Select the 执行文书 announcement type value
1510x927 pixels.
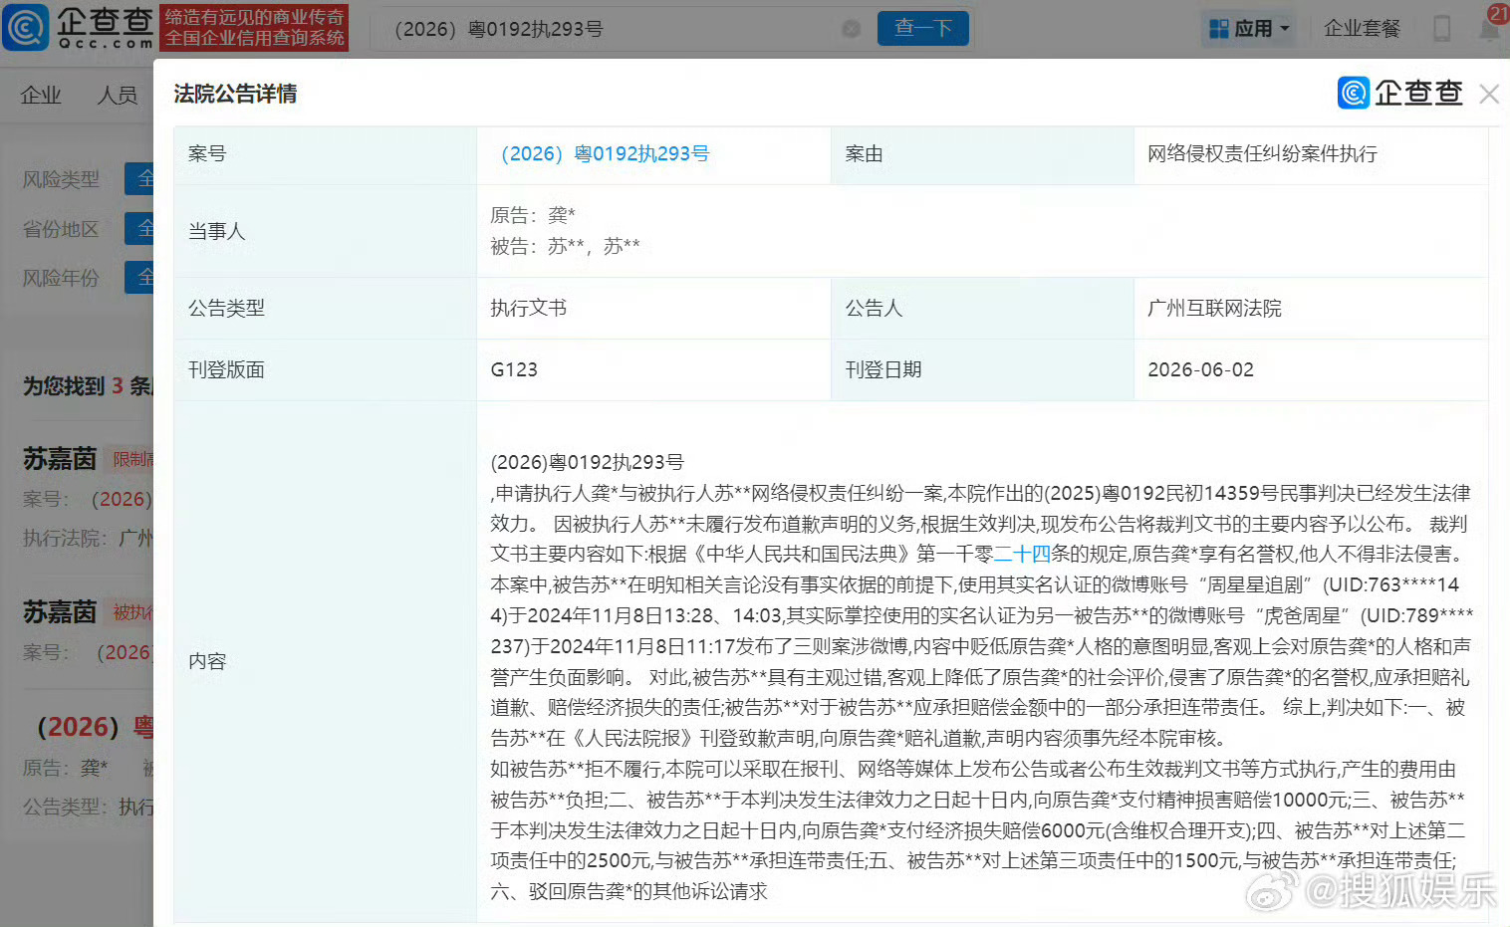click(x=528, y=309)
